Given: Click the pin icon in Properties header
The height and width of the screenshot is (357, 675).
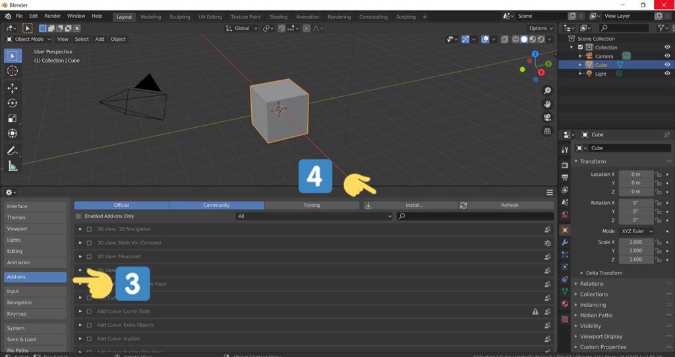Looking at the screenshot, I should [666, 134].
